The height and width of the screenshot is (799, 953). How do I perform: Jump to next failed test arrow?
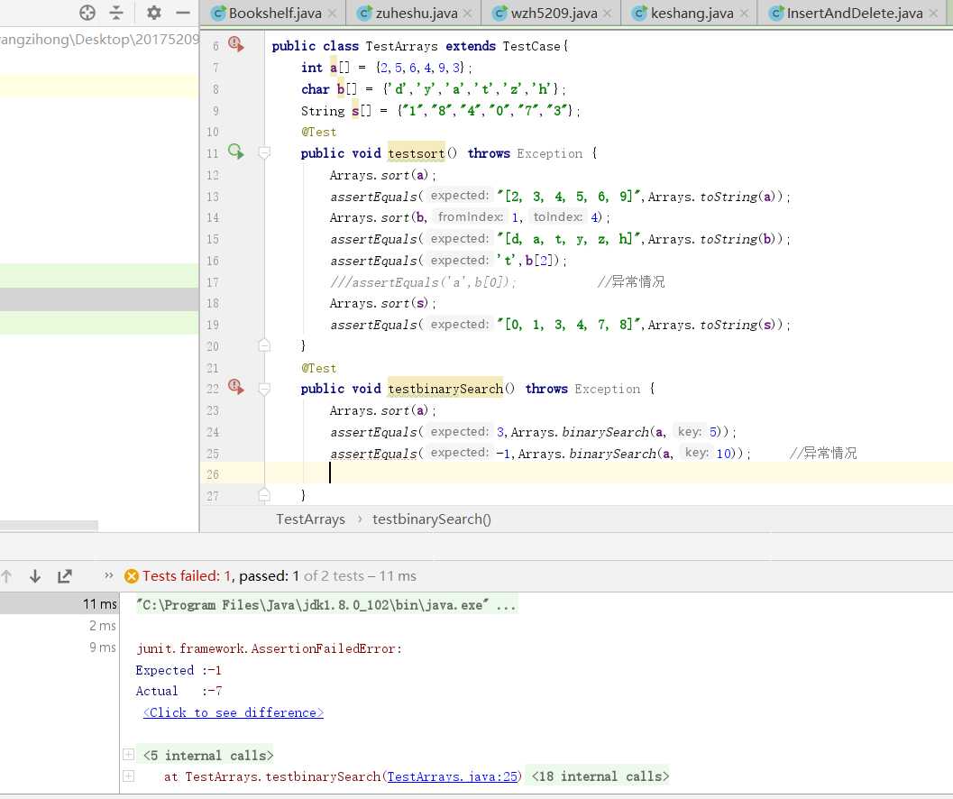pyautogui.click(x=35, y=576)
